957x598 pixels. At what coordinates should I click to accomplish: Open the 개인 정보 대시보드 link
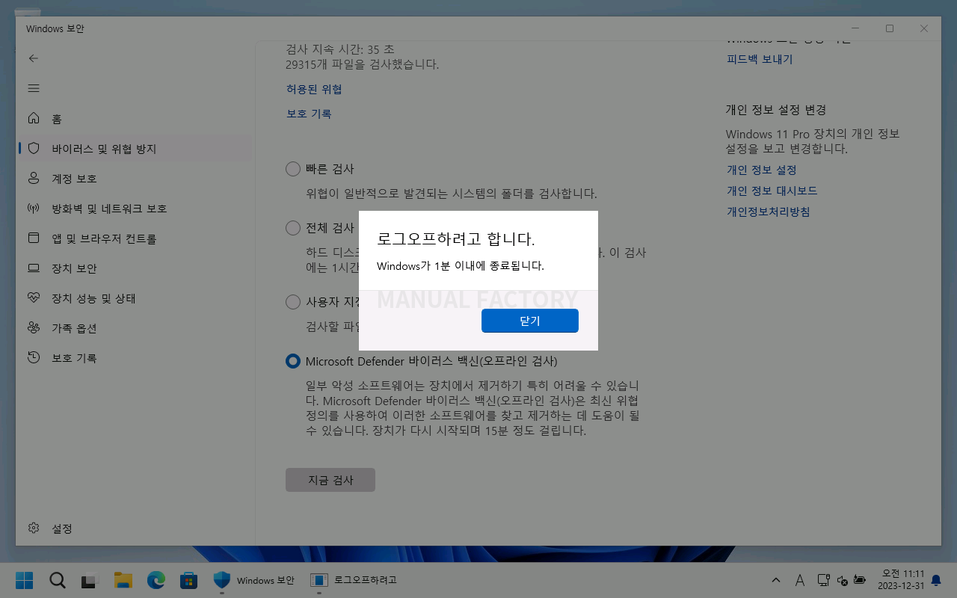point(772,191)
